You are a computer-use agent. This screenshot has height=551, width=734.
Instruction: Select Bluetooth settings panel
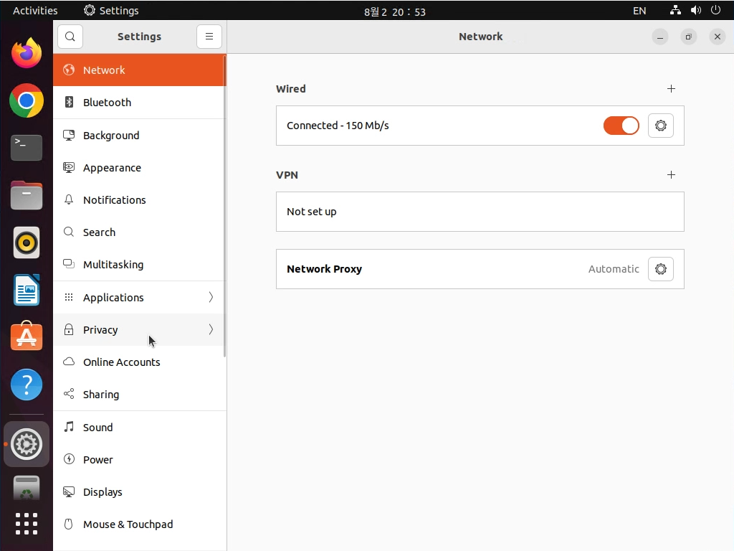[140, 102]
